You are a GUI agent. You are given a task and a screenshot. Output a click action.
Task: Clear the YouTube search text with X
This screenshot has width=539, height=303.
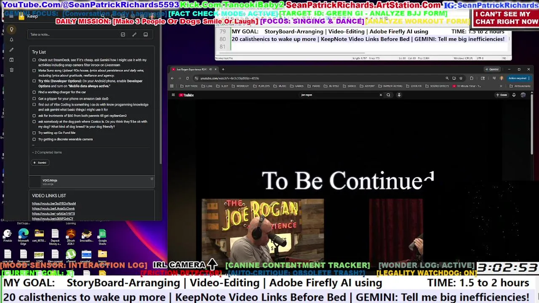[381, 95]
